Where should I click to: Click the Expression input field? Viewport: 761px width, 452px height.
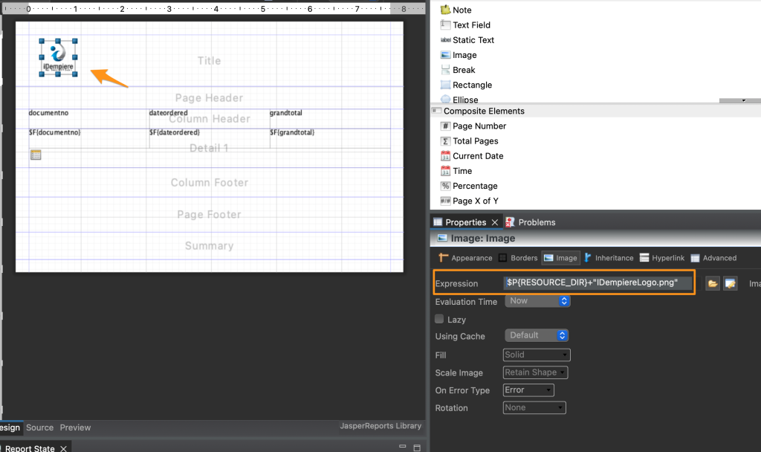point(598,282)
